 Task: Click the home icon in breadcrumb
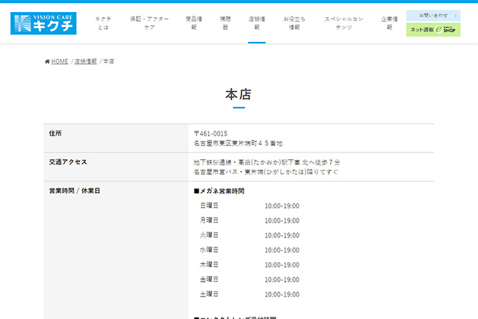pos(48,61)
